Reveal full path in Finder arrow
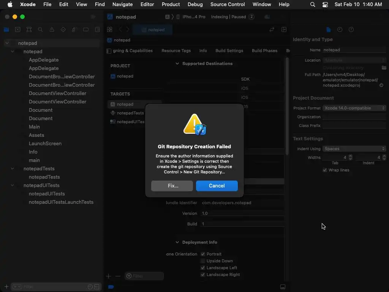This screenshot has width=389, height=292. coord(381,85)
